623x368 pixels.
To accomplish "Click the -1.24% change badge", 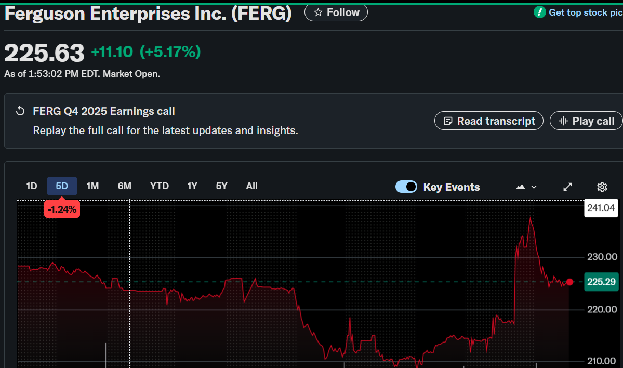I will [62, 209].
